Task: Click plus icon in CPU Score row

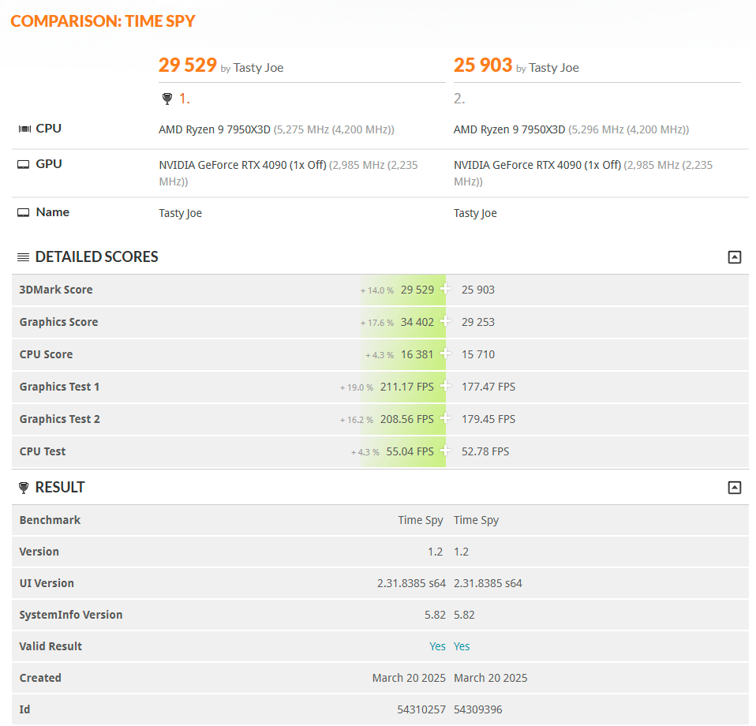Action: click(446, 354)
